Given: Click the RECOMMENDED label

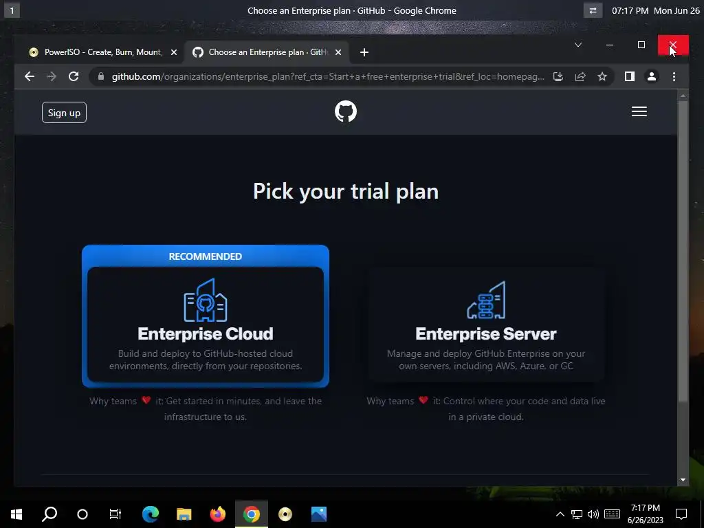Looking at the screenshot, I should (x=205, y=256).
